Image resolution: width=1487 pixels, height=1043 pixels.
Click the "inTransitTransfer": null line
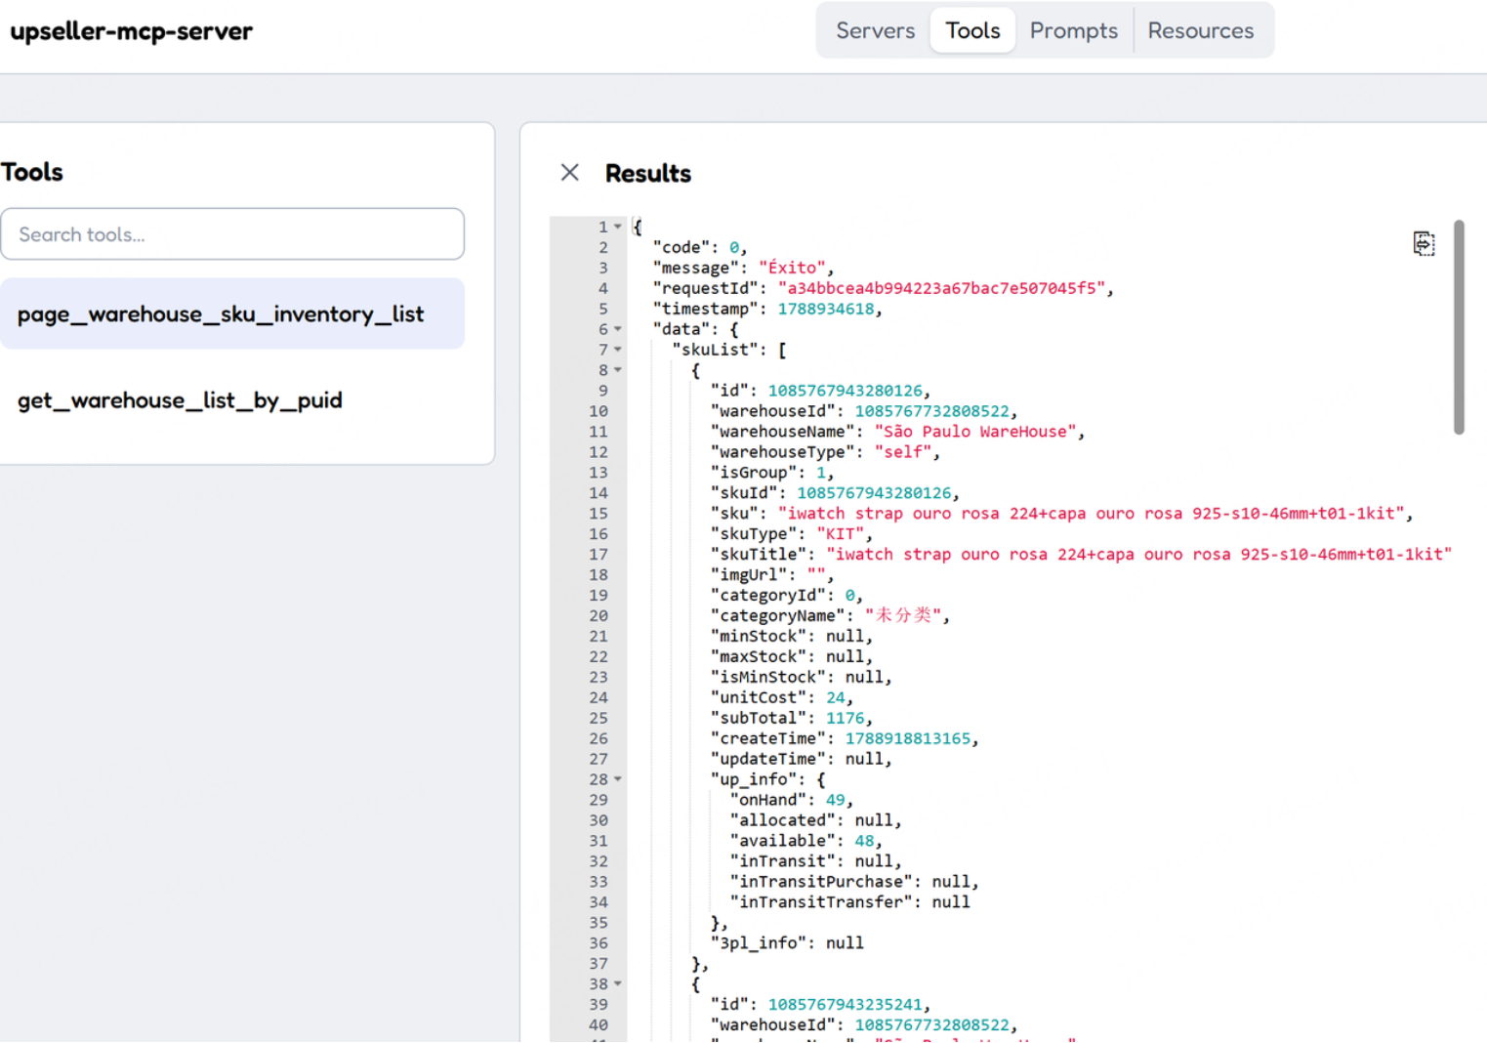pyautogui.click(x=849, y=902)
